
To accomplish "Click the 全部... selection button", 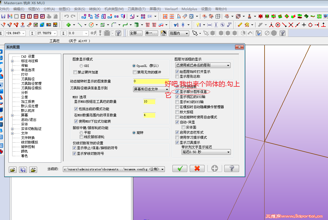I will [x=136, y=33].
